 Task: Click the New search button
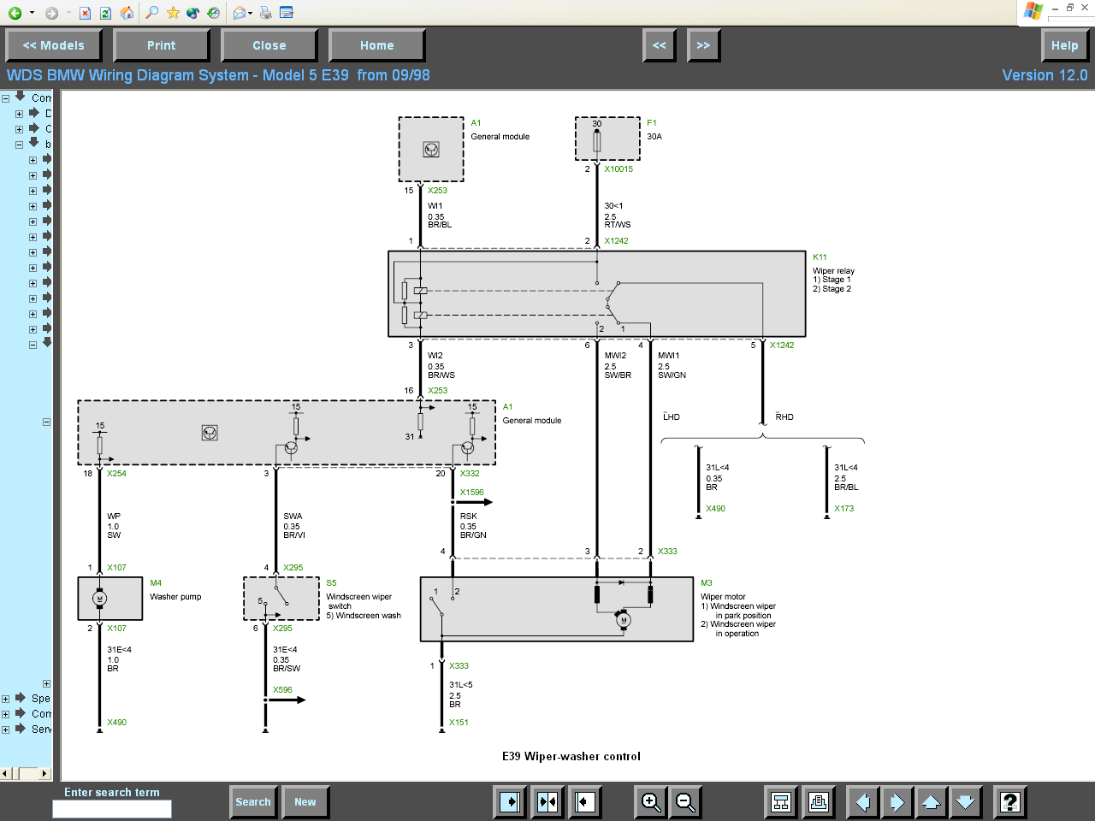coord(305,802)
